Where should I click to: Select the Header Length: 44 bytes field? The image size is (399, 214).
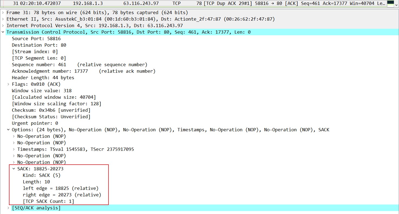tap(43, 78)
